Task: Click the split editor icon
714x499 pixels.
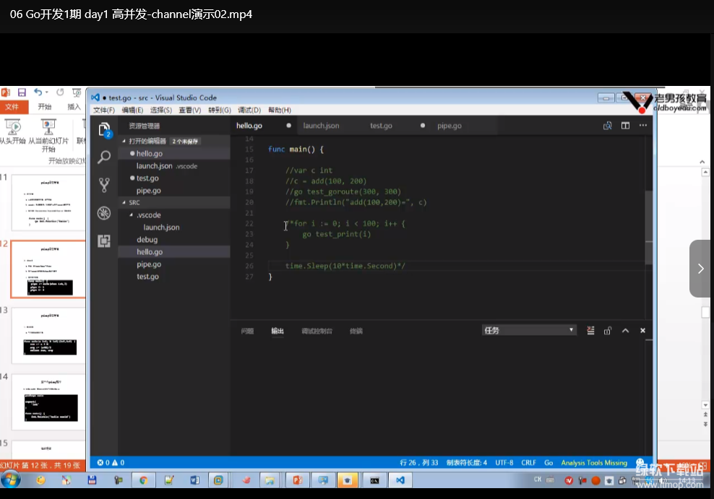Action: pyautogui.click(x=625, y=126)
